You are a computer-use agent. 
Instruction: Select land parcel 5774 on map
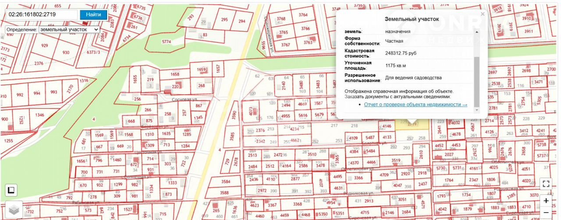[166, 42]
